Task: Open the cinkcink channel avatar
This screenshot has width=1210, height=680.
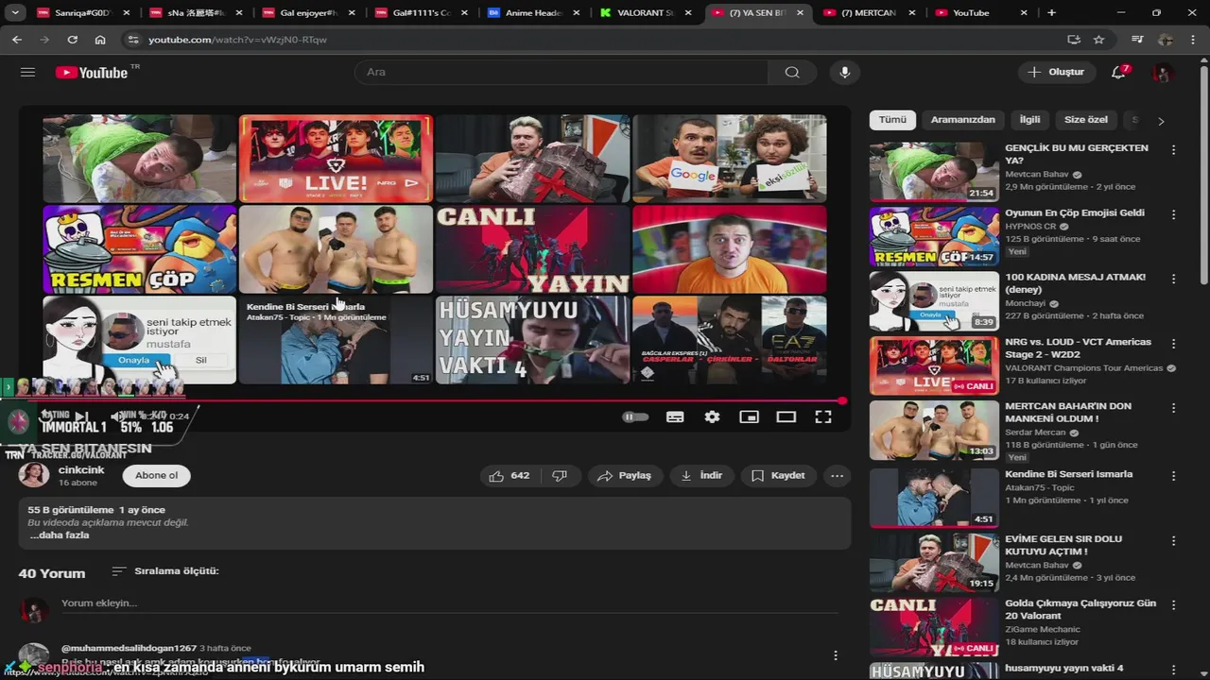Action: 34,475
